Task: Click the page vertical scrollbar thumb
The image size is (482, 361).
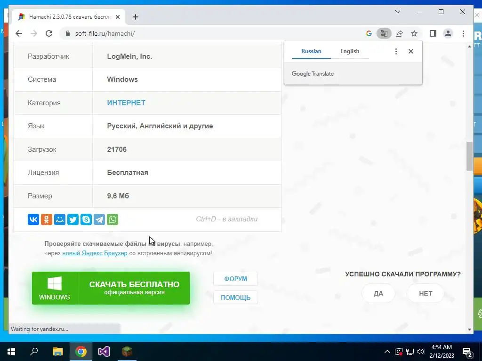Action: click(x=469, y=156)
